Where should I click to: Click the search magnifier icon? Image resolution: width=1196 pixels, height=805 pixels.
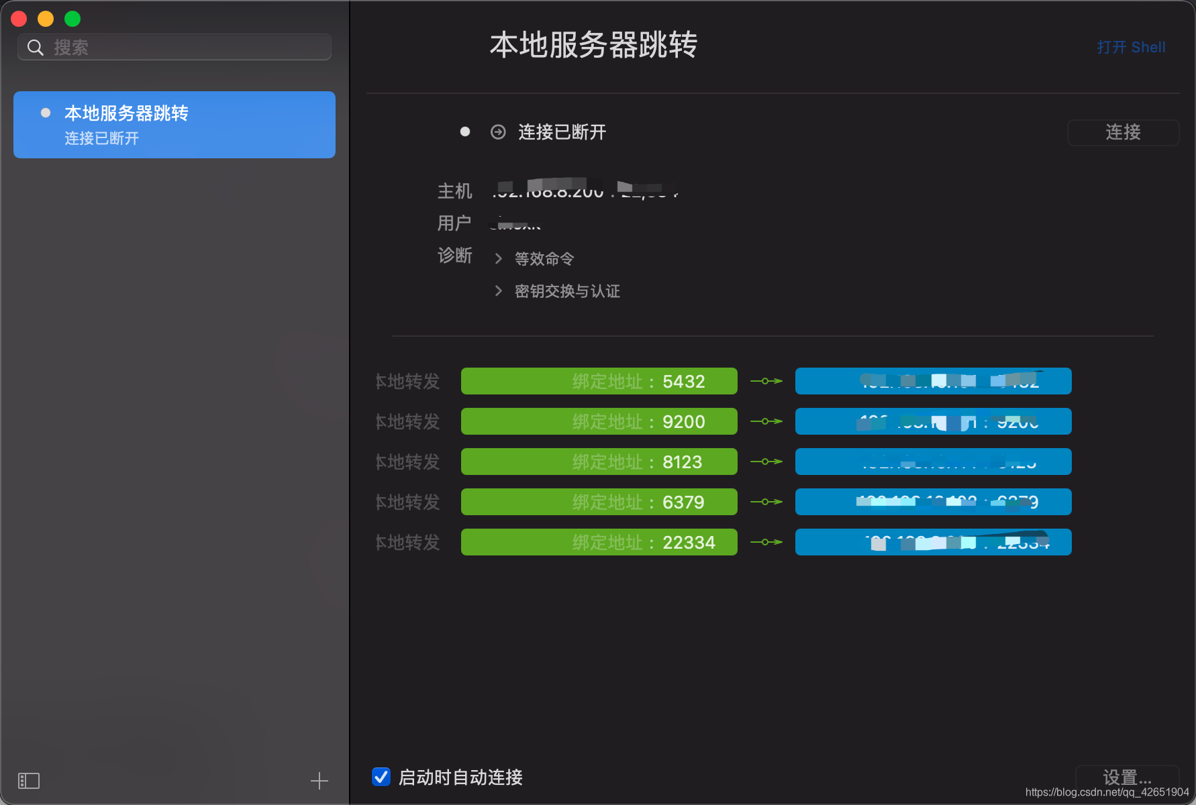click(35, 47)
